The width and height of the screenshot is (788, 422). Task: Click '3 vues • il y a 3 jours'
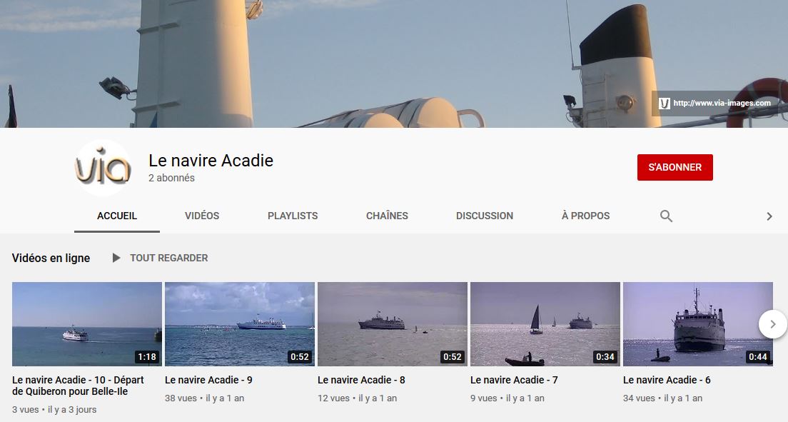point(54,410)
